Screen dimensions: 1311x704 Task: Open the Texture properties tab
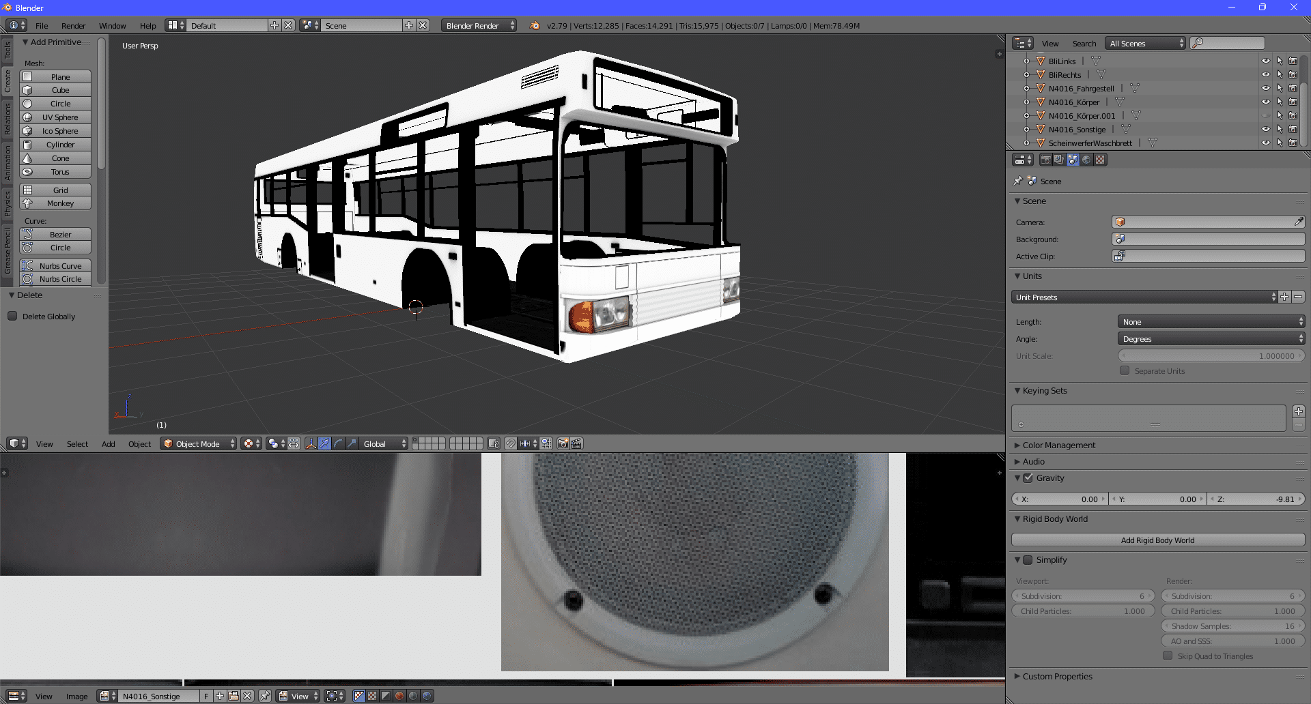click(1100, 160)
